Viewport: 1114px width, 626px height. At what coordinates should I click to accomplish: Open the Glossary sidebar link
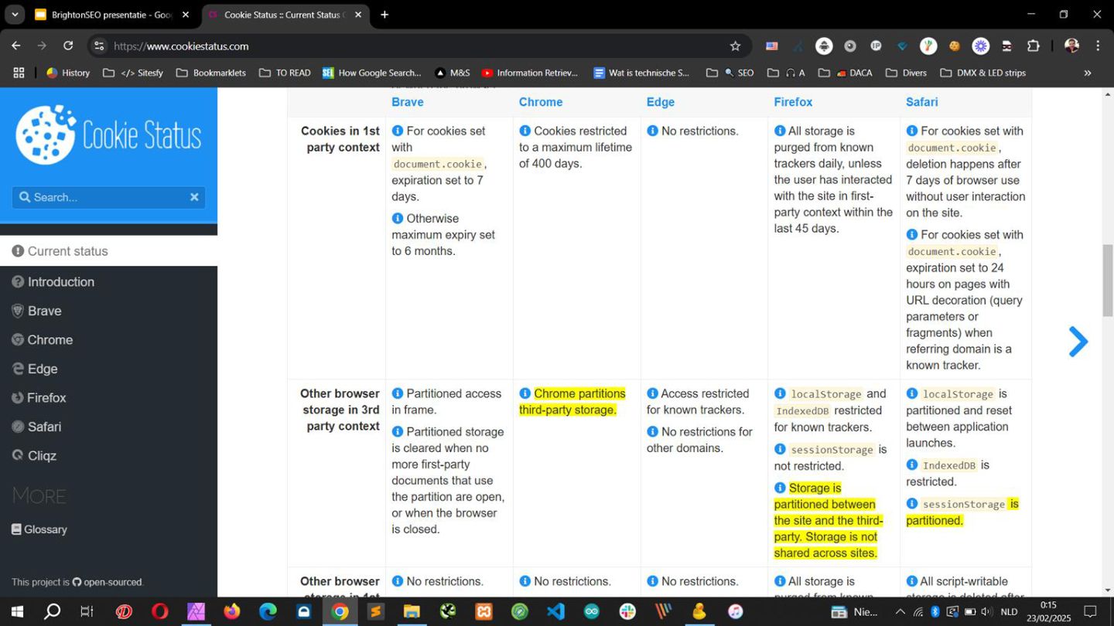tap(39, 529)
